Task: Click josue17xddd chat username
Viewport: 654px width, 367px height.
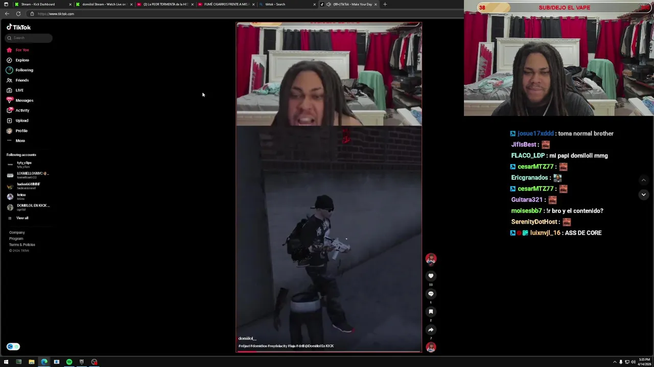Action: point(535,134)
